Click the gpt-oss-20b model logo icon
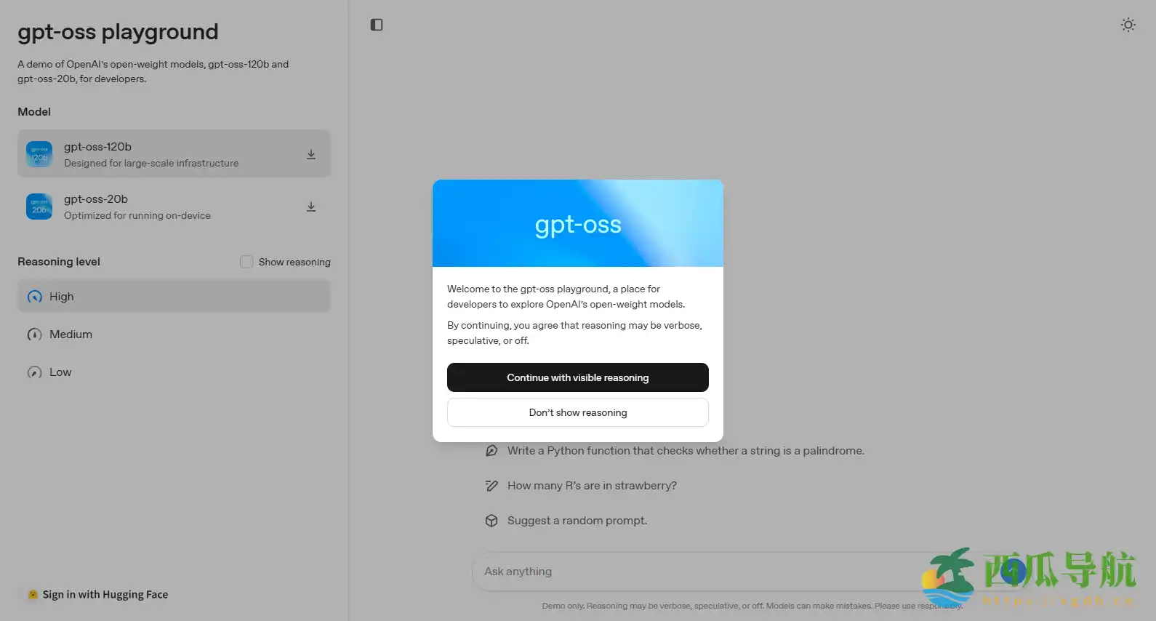 39,207
